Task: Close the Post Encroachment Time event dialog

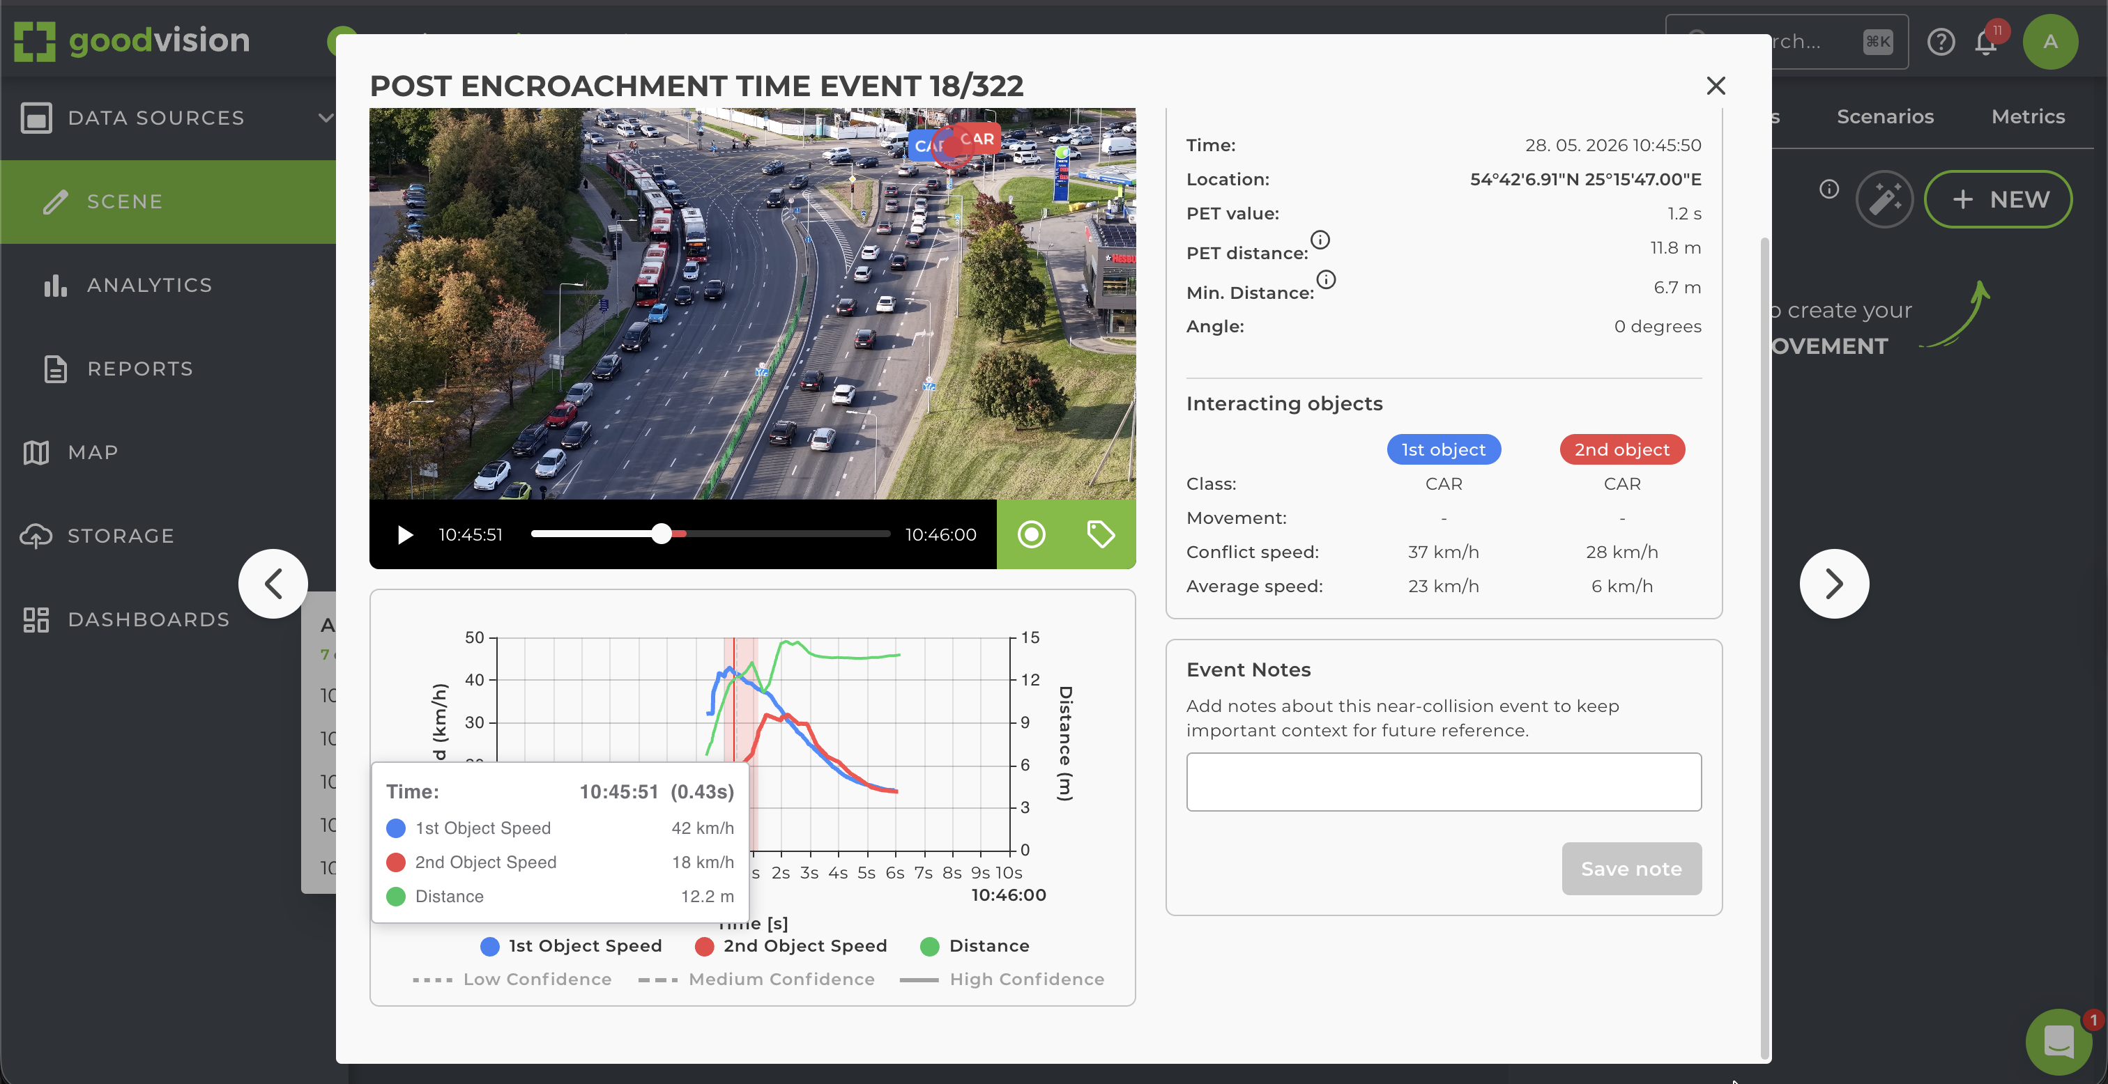Action: (x=1716, y=86)
